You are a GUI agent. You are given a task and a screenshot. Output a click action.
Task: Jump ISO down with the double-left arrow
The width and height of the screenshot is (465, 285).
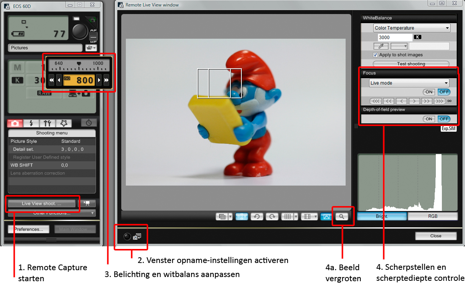[x=52, y=80]
